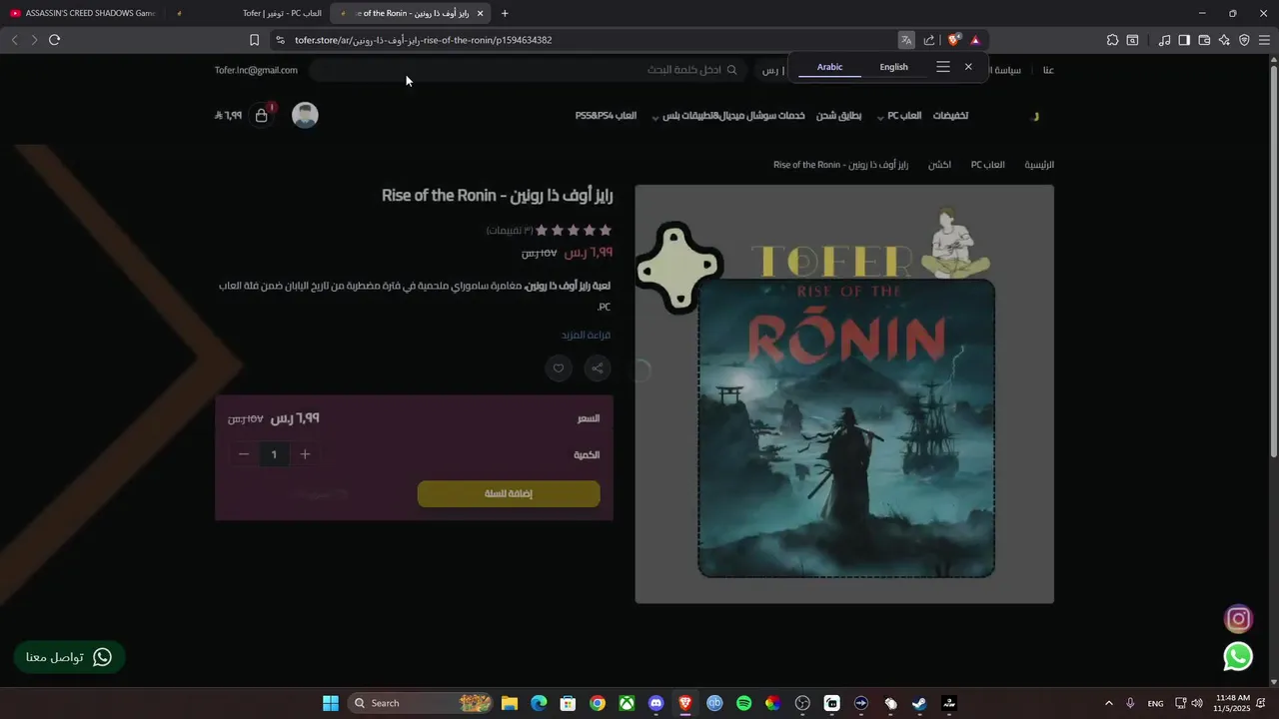Decrease quantity with minus button
The height and width of the screenshot is (719, 1279).
coord(243,454)
